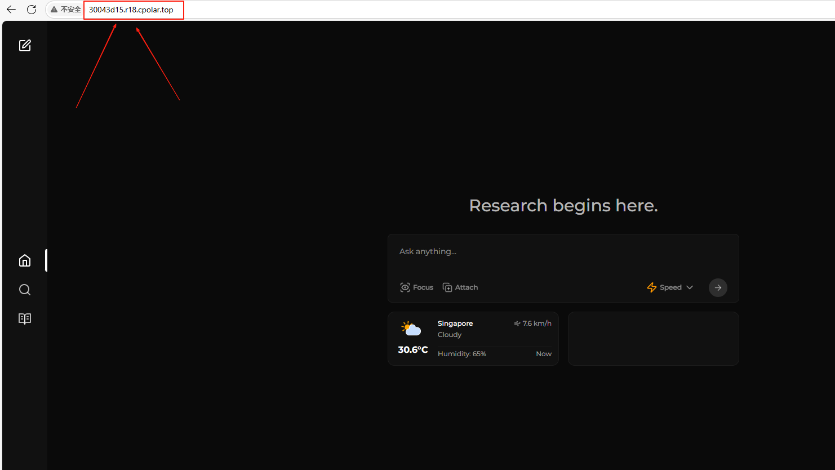
Task: Click the 30.6°C temperature reading
Action: coord(413,350)
